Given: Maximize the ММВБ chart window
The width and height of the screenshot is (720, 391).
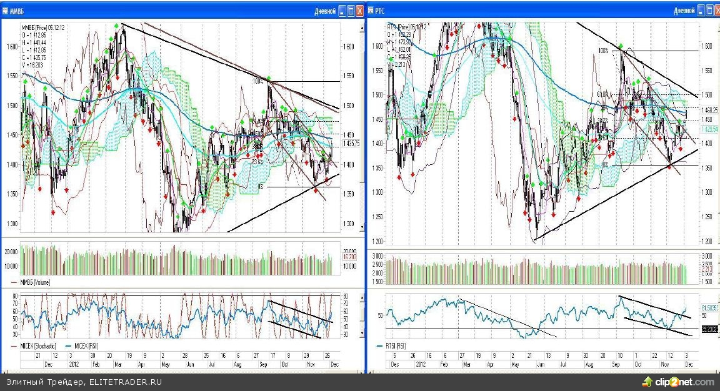Looking at the screenshot, I should click(x=351, y=11).
